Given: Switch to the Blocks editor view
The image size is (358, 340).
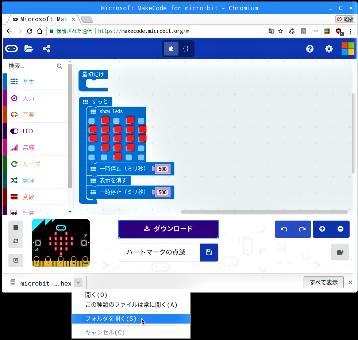Looking at the screenshot, I should pos(171,49).
